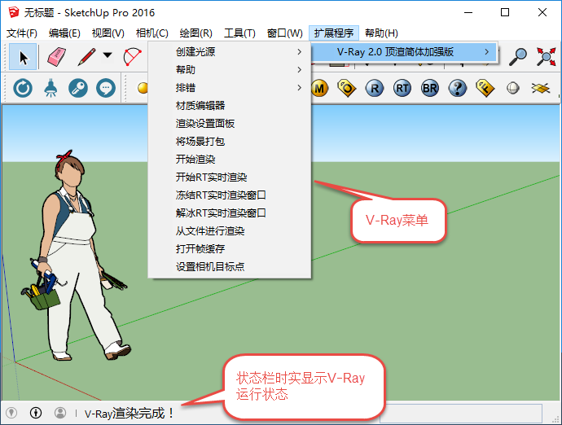Click the circular refresh arrow icon
The image size is (562, 425).
[x=23, y=88]
